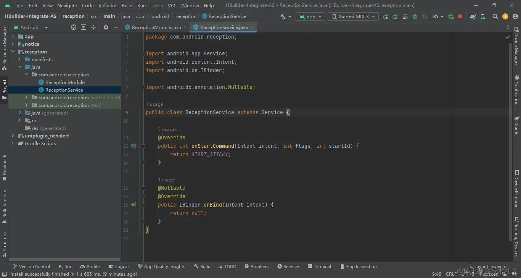
Task: Collapse the reception module node
Action: point(13,52)
